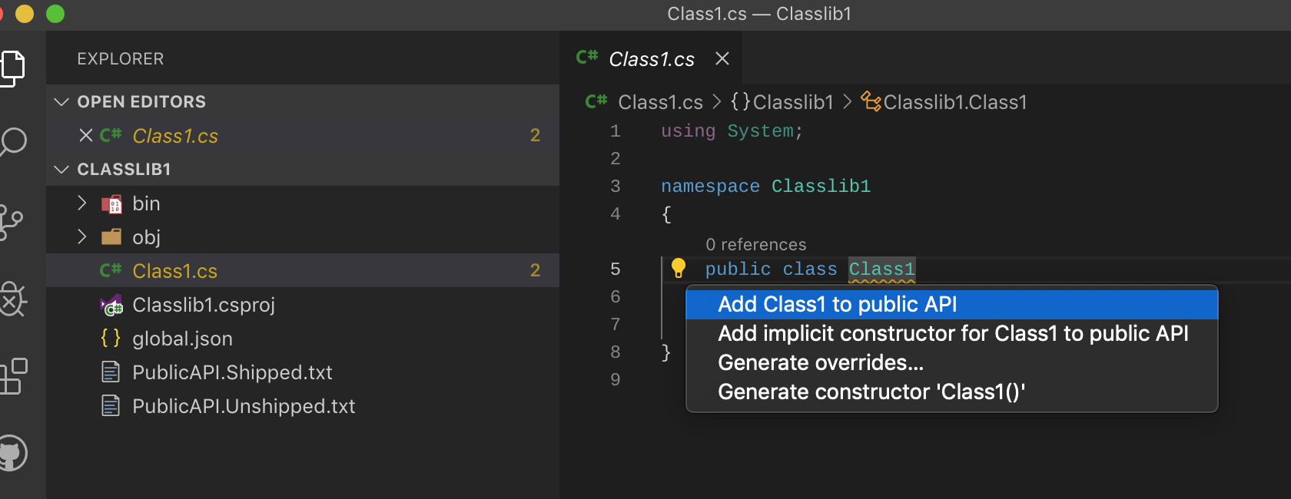This screenshot has width=1291, height=499.
Task: Choose 'Generate overrides...' from quick-fix menu
Action: 820,363
